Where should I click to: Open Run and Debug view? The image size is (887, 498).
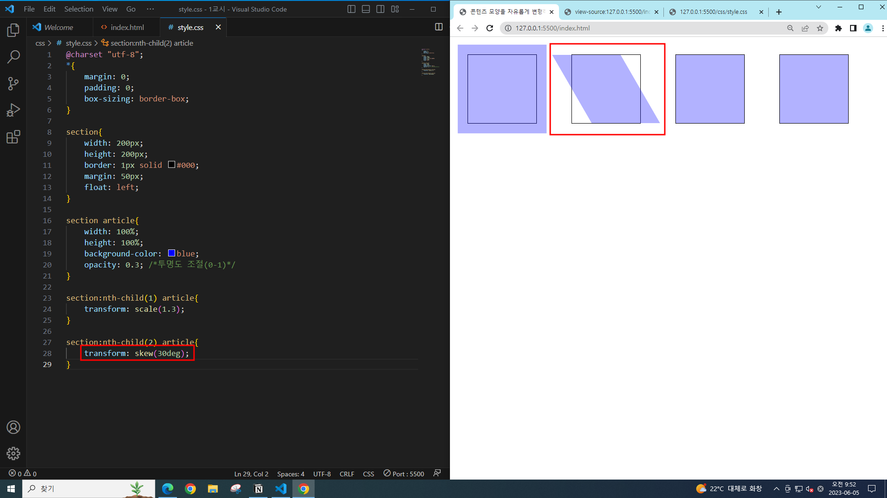pyautogui.click(x=13, y=110)
